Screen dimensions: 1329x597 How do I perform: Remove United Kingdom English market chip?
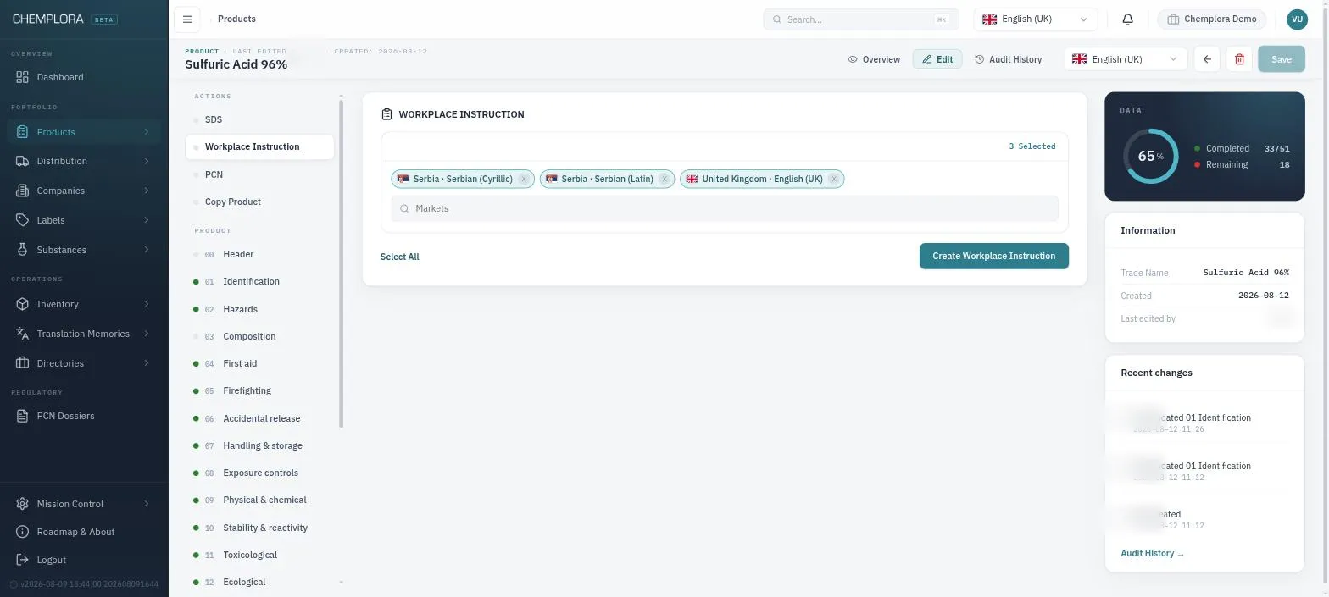[x=834, y=179]
